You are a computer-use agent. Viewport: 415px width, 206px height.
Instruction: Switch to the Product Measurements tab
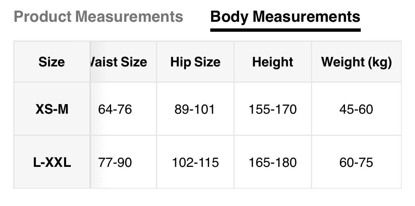pos(98,17)
